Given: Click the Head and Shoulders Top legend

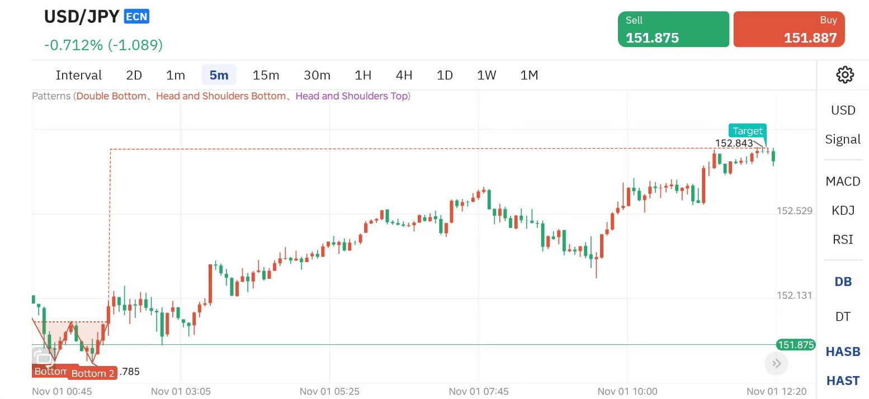Looking at the screenshot, I should click(351, 96).
